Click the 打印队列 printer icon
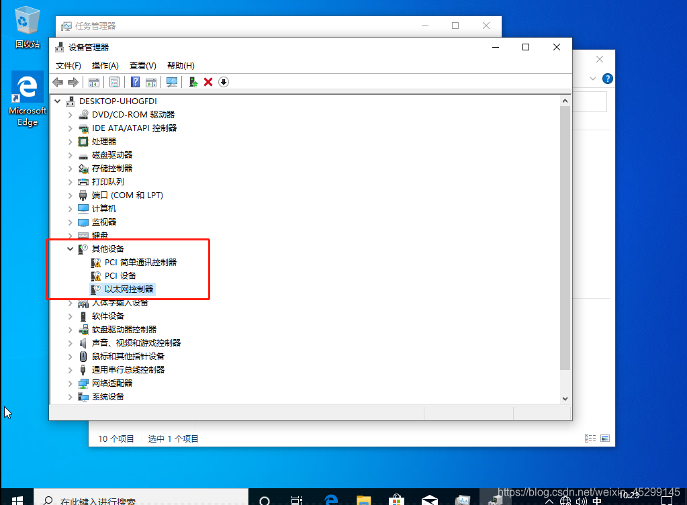This screenshot has width=687, height=505. [x=83, y=182]
